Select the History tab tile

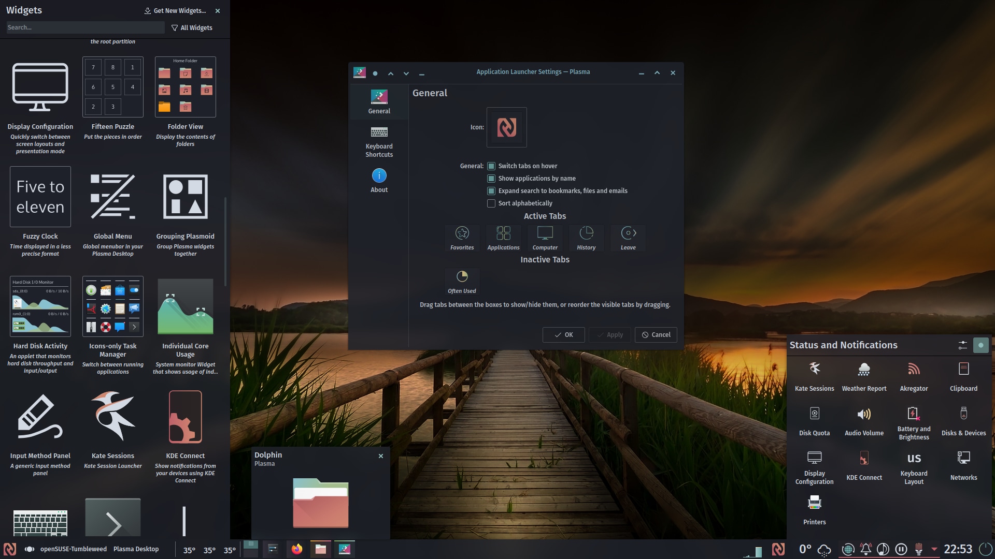586,238
